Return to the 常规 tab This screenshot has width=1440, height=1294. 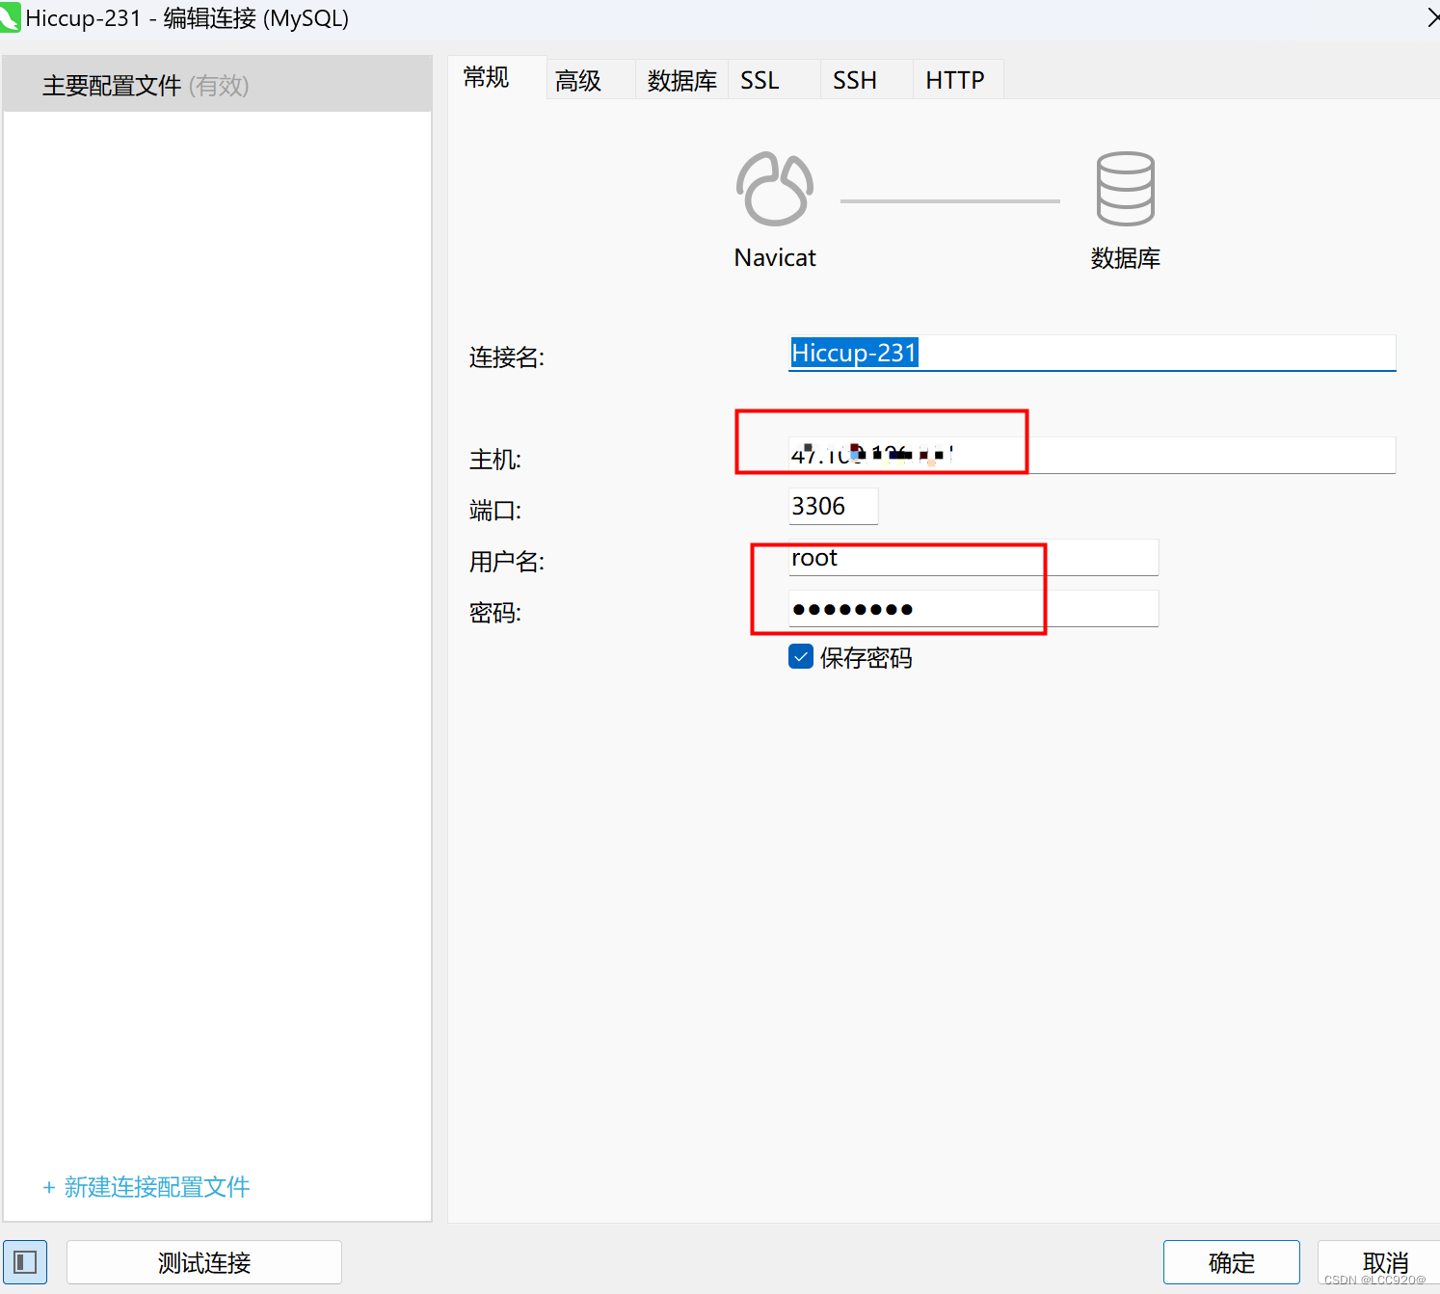point(486,78)
